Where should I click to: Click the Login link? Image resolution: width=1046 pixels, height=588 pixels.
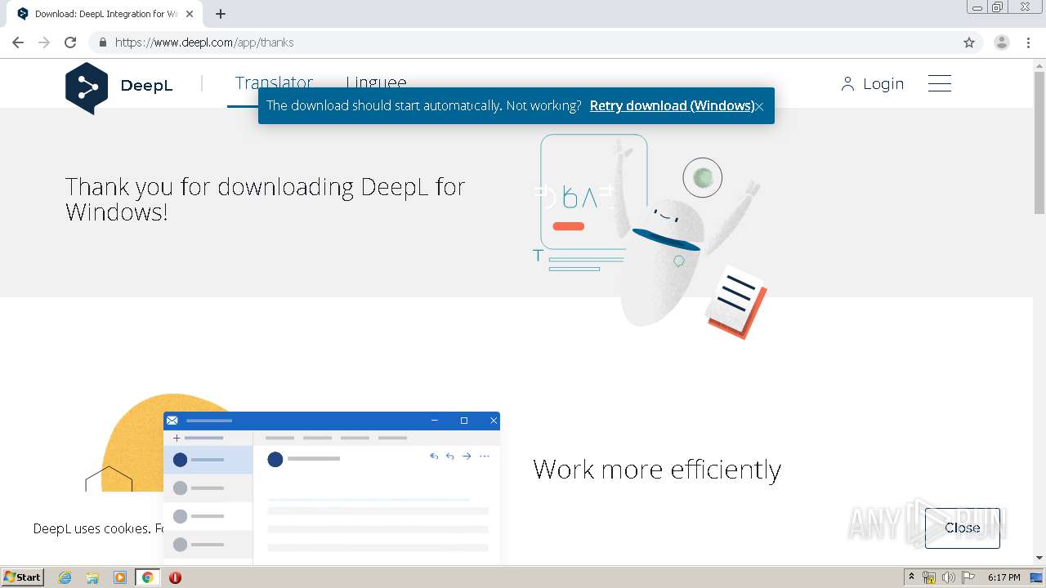click(x=872, y=83)
